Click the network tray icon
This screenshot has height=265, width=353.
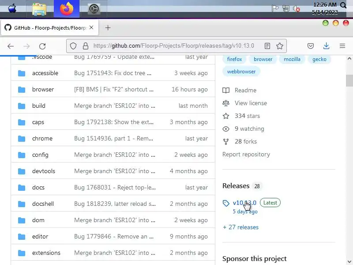pos(285,8)
